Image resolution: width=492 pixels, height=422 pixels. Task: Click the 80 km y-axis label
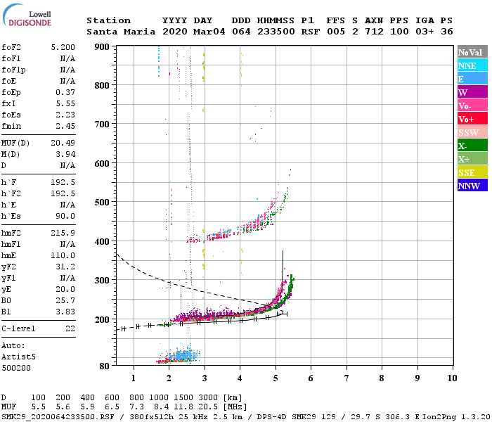coord(105,366)
